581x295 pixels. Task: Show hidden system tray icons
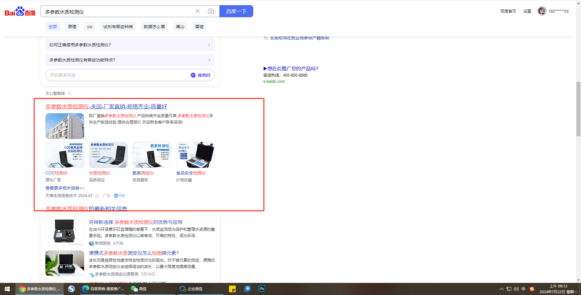tap(501, 289)
